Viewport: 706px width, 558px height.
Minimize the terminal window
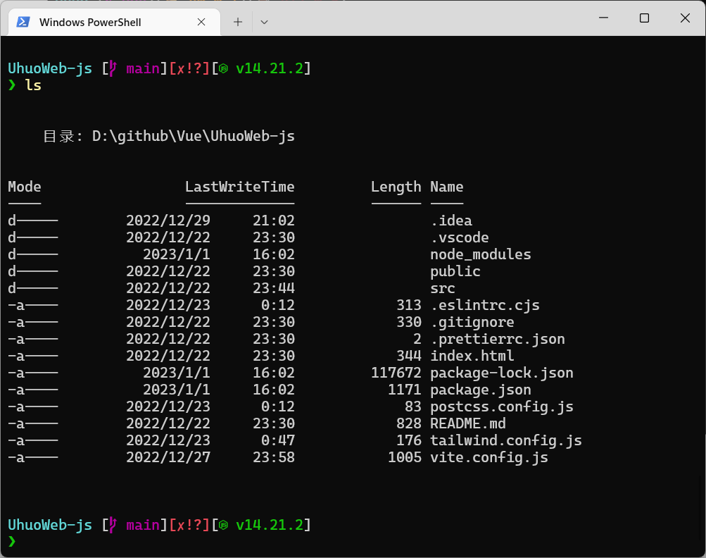pyautogui.click(x=603, y=18)
